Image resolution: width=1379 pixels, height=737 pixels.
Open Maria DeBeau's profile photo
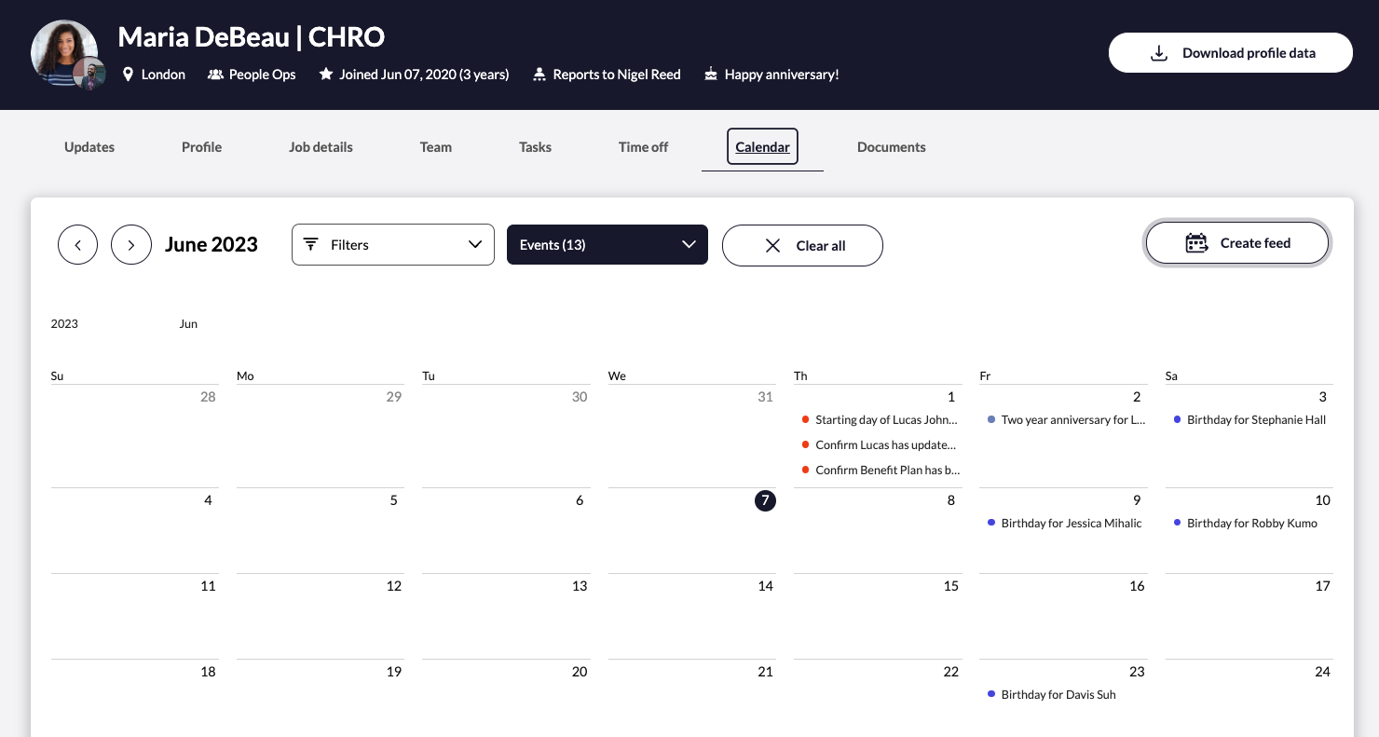(x=63, y=52)
